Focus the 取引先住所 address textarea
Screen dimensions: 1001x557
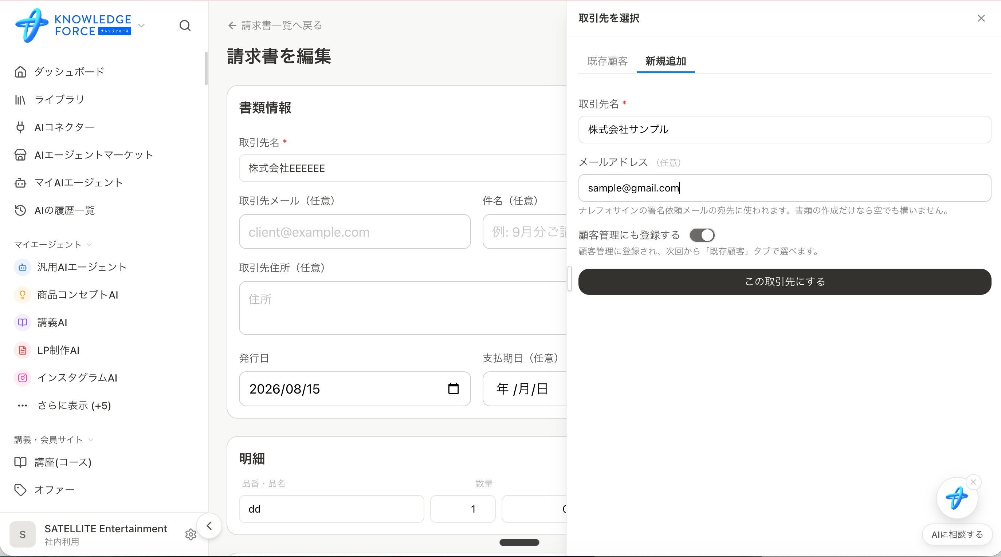tap(403, 308)
